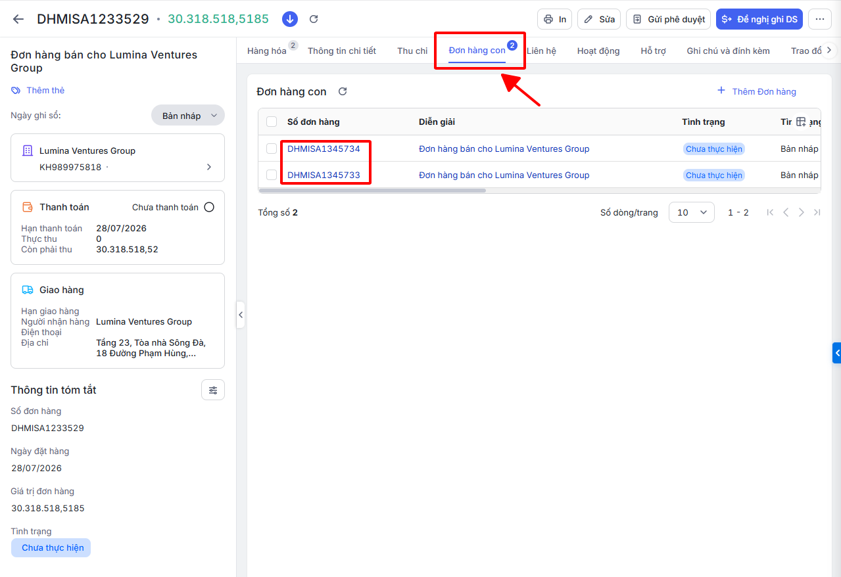Screen dimensions: 841x577
Task: Open Thông tin tóm tắt settings icon
Action: point(213,390)
